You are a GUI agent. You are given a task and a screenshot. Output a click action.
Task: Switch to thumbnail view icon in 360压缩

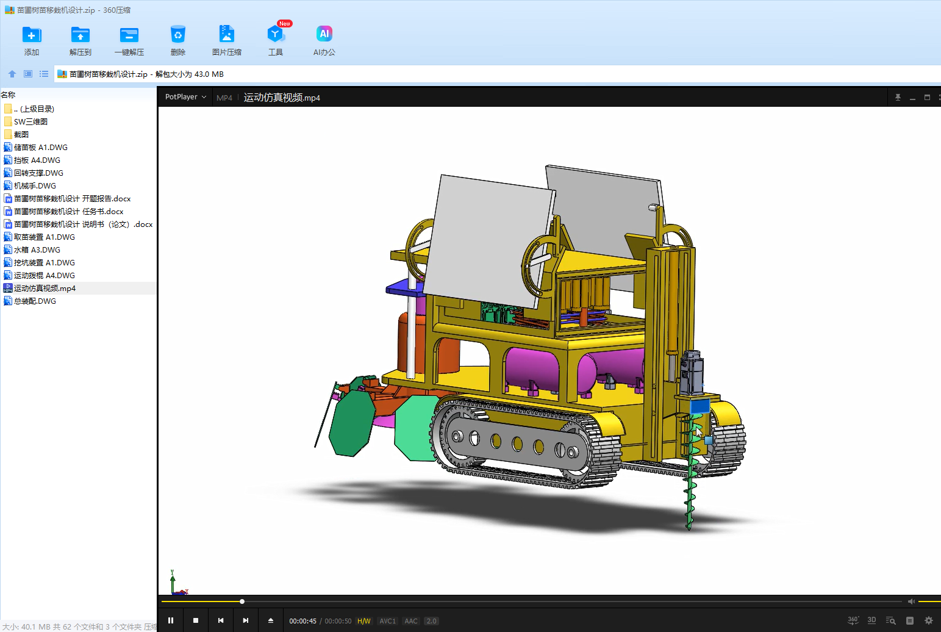pyautogui.click(x=28, y=74)
